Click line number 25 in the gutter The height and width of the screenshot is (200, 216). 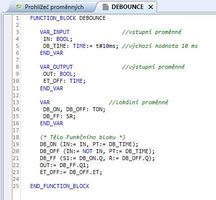pyautogui.click(x=16, y=186)
